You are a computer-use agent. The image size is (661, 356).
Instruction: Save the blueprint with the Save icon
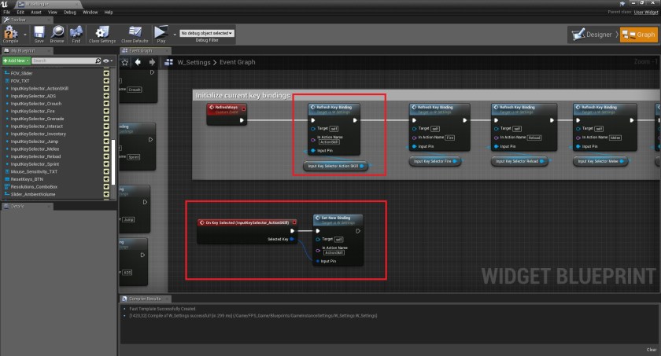[39, 35]
